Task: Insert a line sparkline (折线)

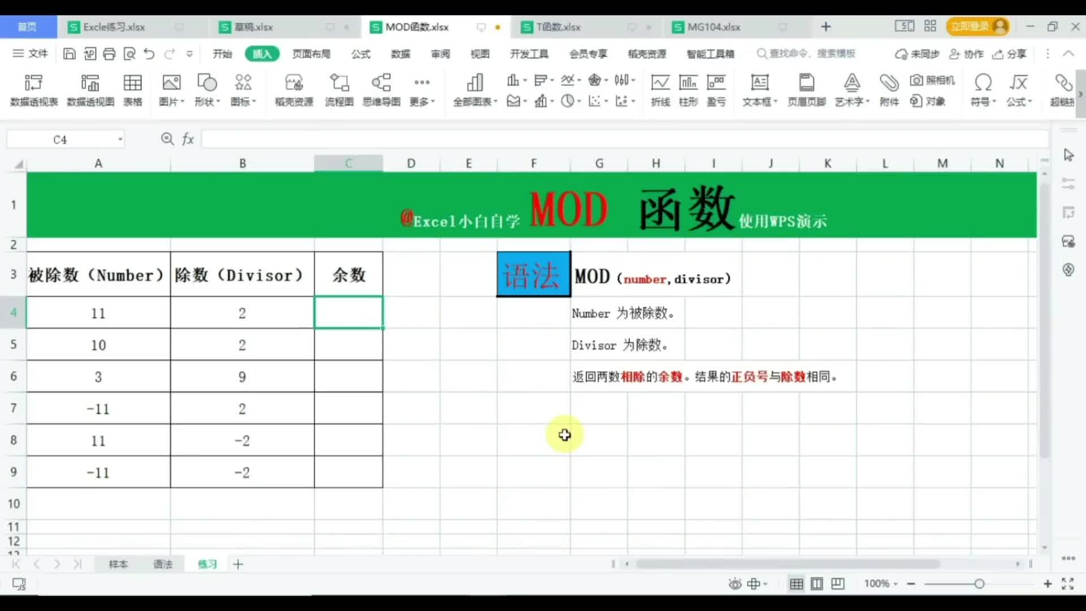Action: tap(660, 89)
